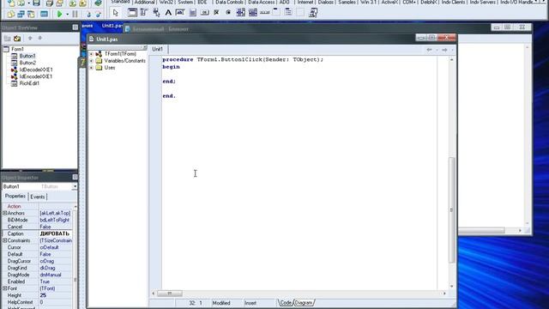The height and width of the screenshot is (309, 549).
Task: Select IdDecoderXXE1 in Object TreeView
Action: (36, 70)
